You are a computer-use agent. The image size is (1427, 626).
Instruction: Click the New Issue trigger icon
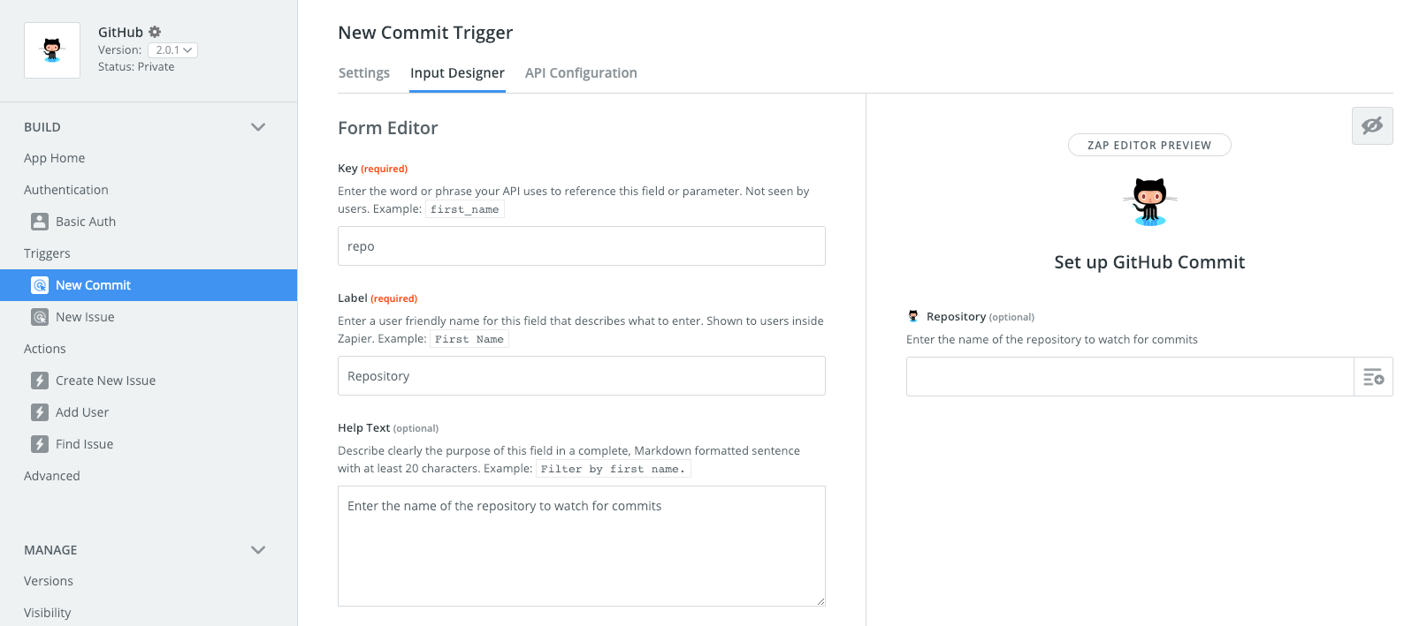pos(39,316)
